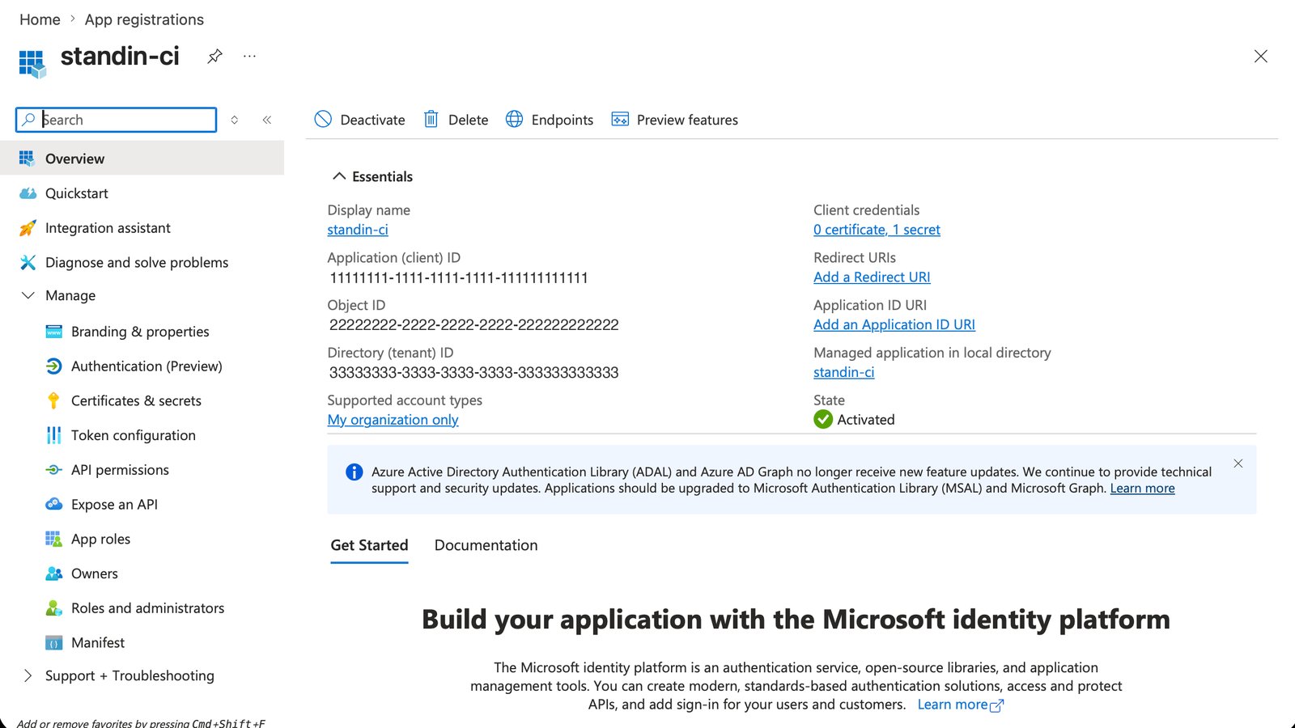Close the standin-ci blade

pos(1261,57)
